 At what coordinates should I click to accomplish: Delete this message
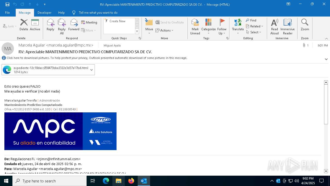(x=24, y=25)
